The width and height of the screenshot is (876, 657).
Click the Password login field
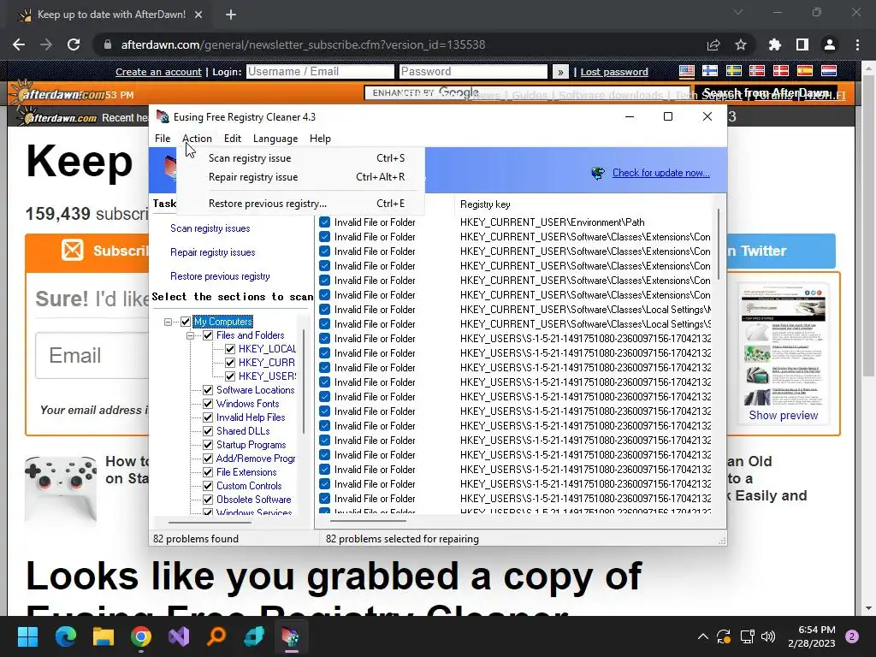coord(473,72)
